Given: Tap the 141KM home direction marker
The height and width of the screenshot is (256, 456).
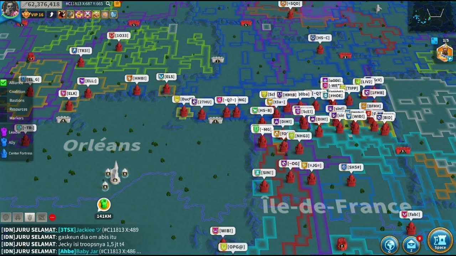Looking at the screenshot, I should coord(104,206).
